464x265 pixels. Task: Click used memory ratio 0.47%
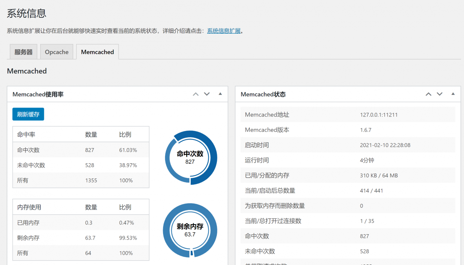pos(127,223)
